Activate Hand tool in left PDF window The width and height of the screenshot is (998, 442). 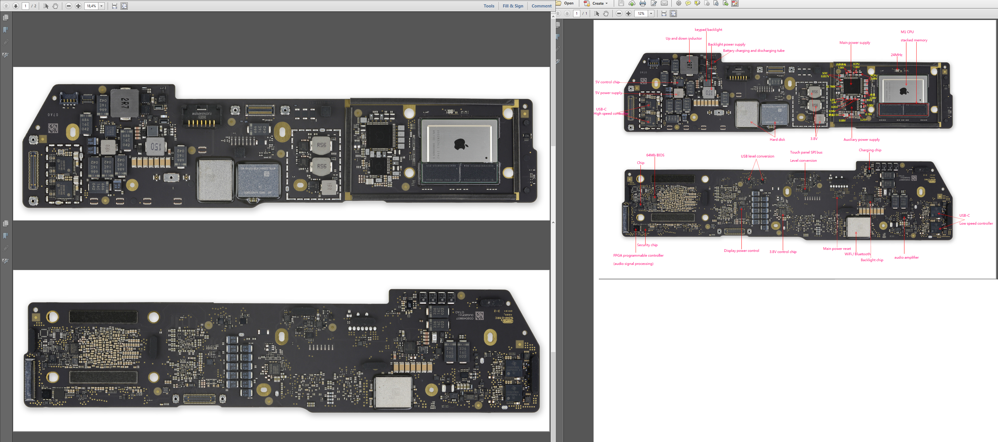(55, 6)
